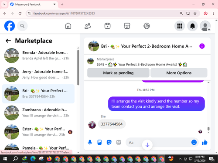Jump to latest message with down arrow
Screen dimensions: 218x163
(147, 145)
